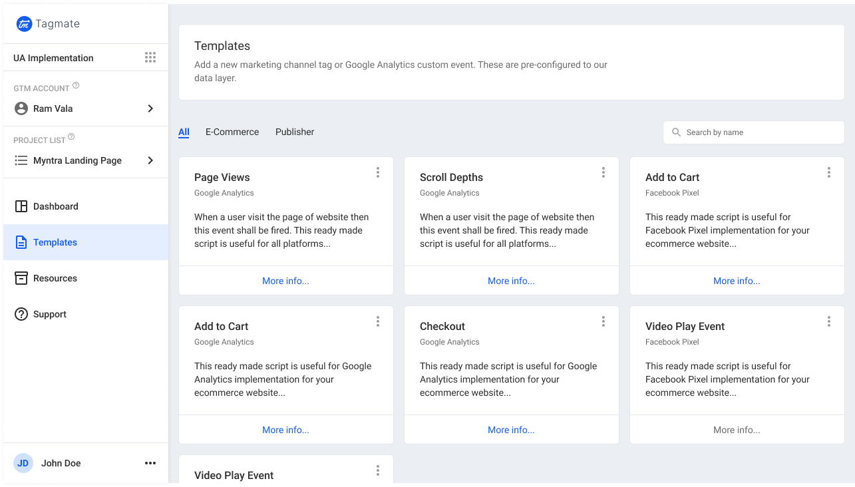Switch to the Publisher tab
The height and width of the screenshot is (487, 855).
pos(295,132)
